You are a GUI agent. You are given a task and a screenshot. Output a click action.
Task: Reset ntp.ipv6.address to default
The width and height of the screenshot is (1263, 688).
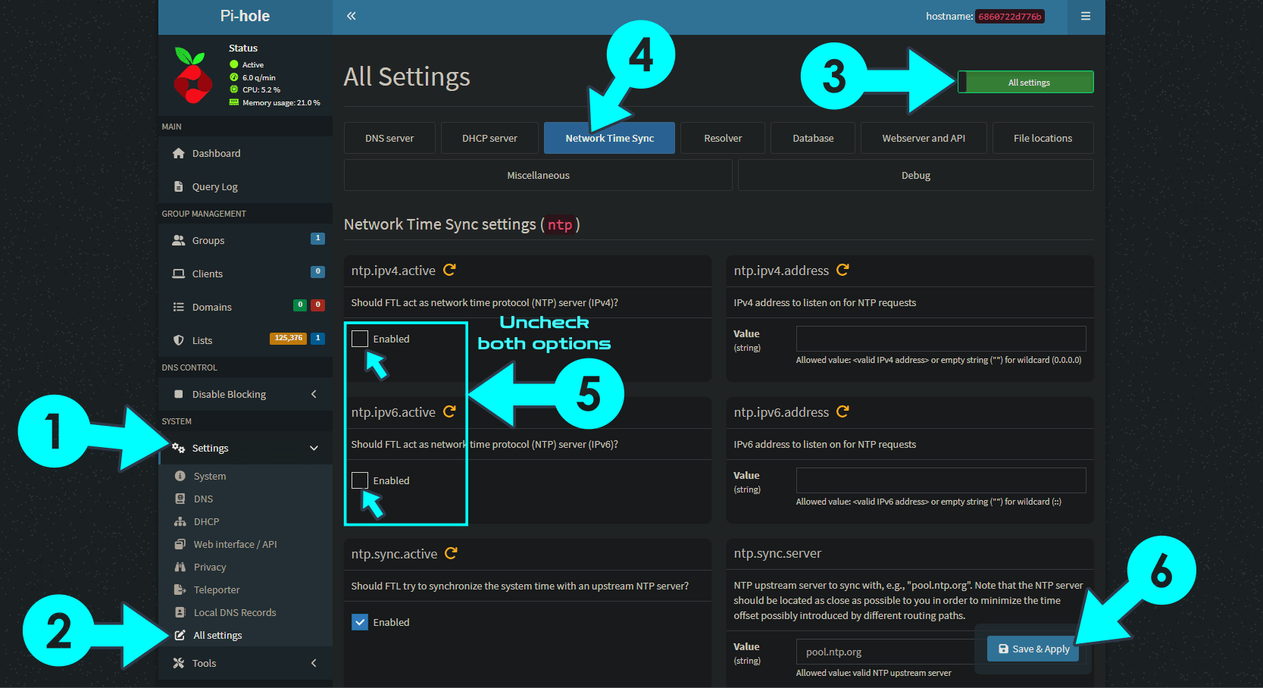[843, 411]
